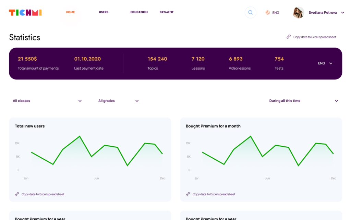Open the search magnifier icon
The height and width of the screenshot is (220, 351).
click(x=251, y=13)
